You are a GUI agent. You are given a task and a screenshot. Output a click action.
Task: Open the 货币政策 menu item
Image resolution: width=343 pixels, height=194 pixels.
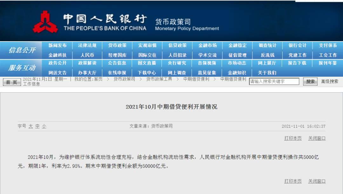pos(117,45)
